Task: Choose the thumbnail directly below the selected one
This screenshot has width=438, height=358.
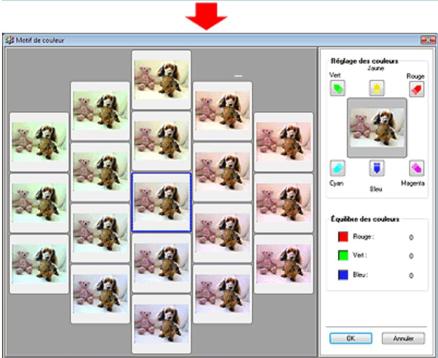Action: [162, 263]
